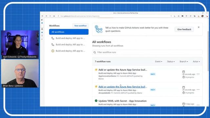Click the New workflow button
Screen dimensions: 210x118
tap(80, 26)
